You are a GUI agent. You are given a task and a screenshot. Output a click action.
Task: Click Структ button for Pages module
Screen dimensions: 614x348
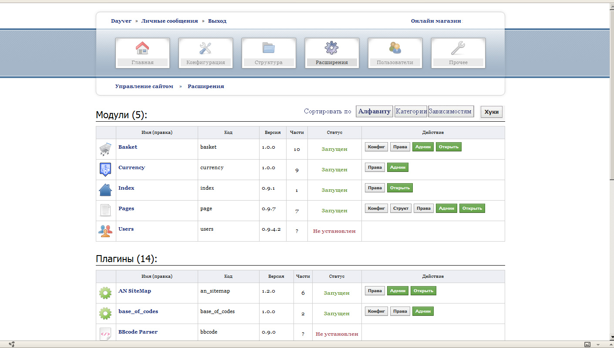pos(401,208)
